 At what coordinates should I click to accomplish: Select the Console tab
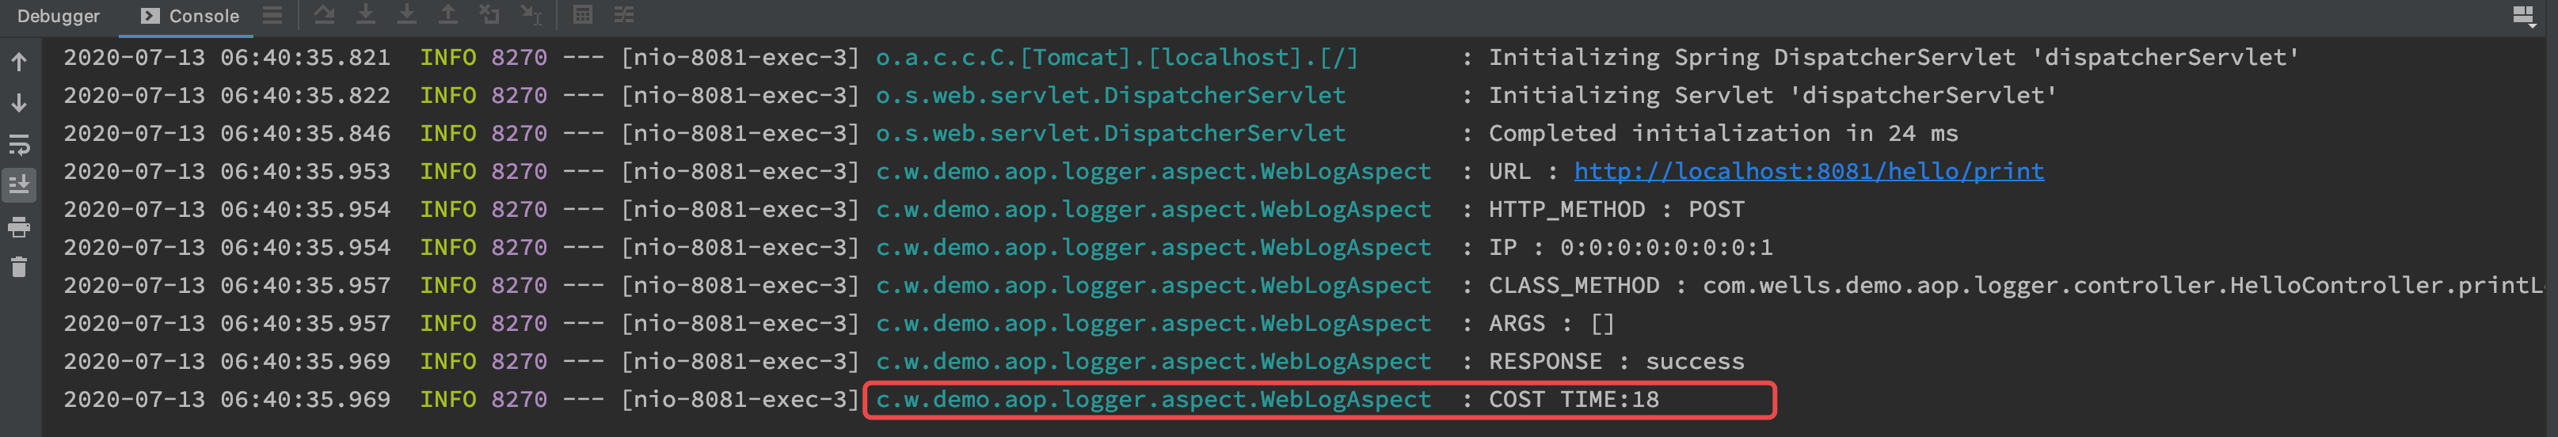coord(189,16)
